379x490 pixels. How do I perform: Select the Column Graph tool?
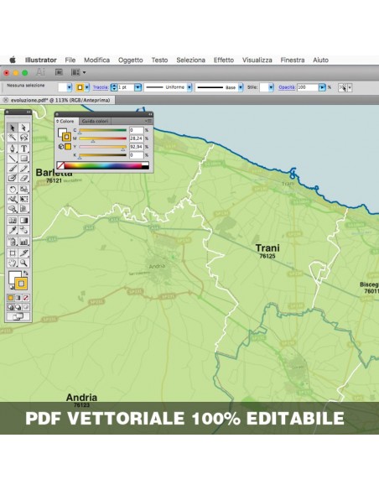pyautogui.click(x=23, y=242)
